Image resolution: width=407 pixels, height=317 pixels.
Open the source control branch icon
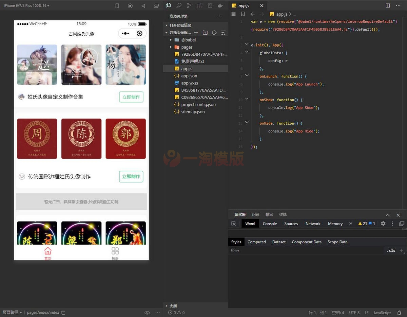point(189,6)
